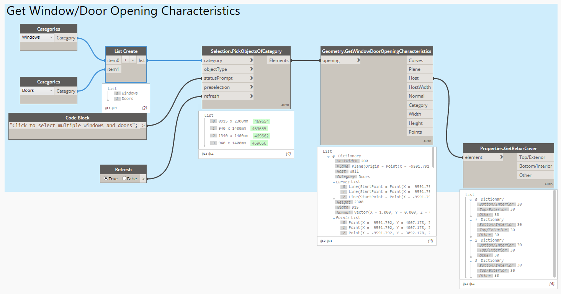Image resolution: width=561 pixels, height=294 pixels.
Task: Click the Height output port
Action: click(x=420, y=123)
